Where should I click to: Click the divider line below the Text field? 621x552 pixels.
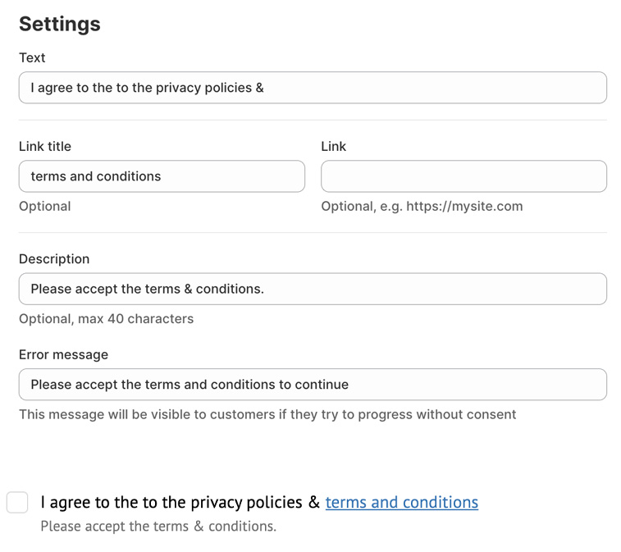click(x=313, y=121)
